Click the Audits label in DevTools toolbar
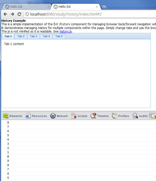Screen dimensions: 156x181 (x=143, y=116)
